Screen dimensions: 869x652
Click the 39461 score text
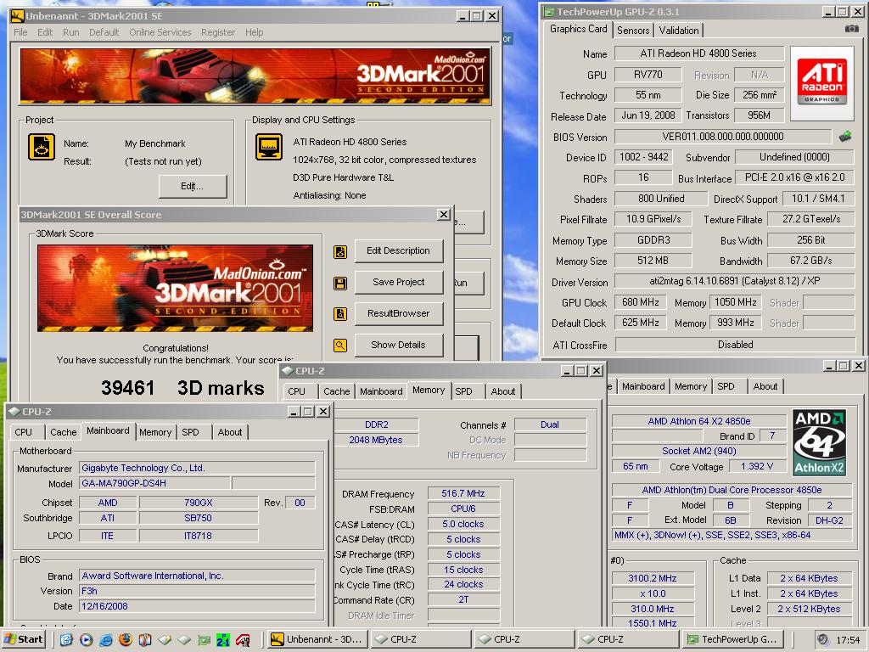click(x=127, y=387)
